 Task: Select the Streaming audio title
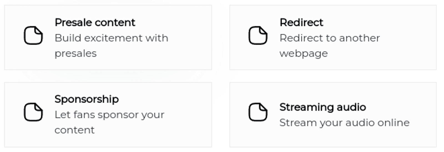pyautogui.click(x=323, y=107)
